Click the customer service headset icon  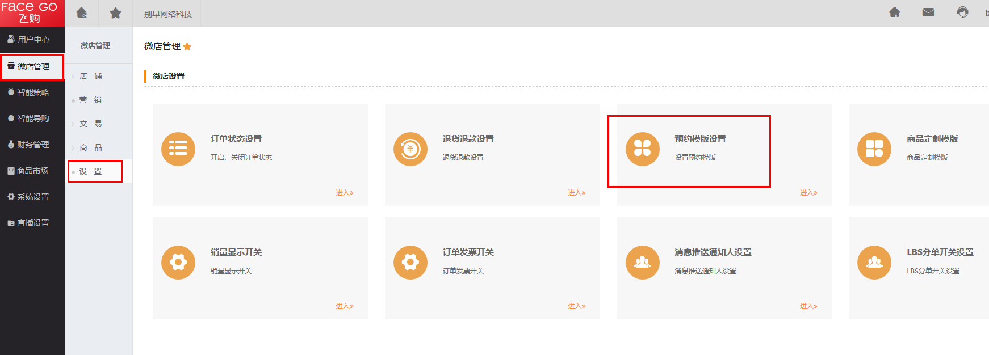962,12
